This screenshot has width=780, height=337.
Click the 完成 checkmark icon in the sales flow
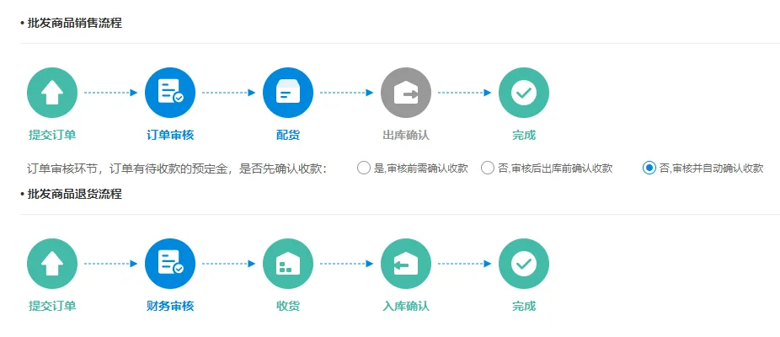524,93
